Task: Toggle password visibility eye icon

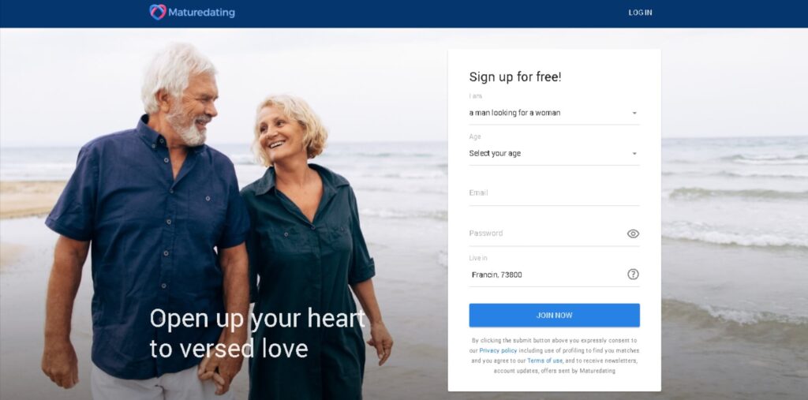Action: click(633, 234)
